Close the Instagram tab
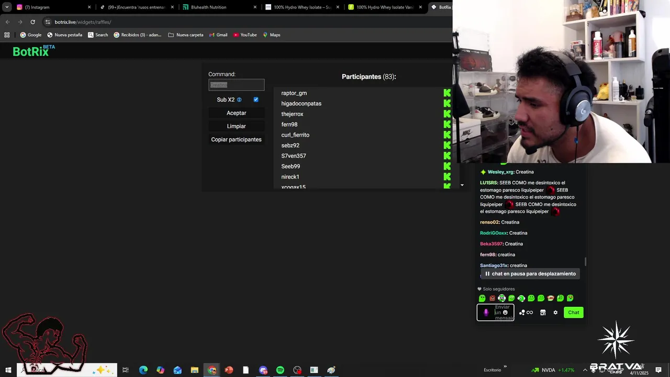670x377 pixels. 89,7
